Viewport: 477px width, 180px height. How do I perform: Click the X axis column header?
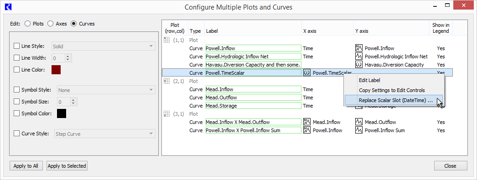(327, 28)
